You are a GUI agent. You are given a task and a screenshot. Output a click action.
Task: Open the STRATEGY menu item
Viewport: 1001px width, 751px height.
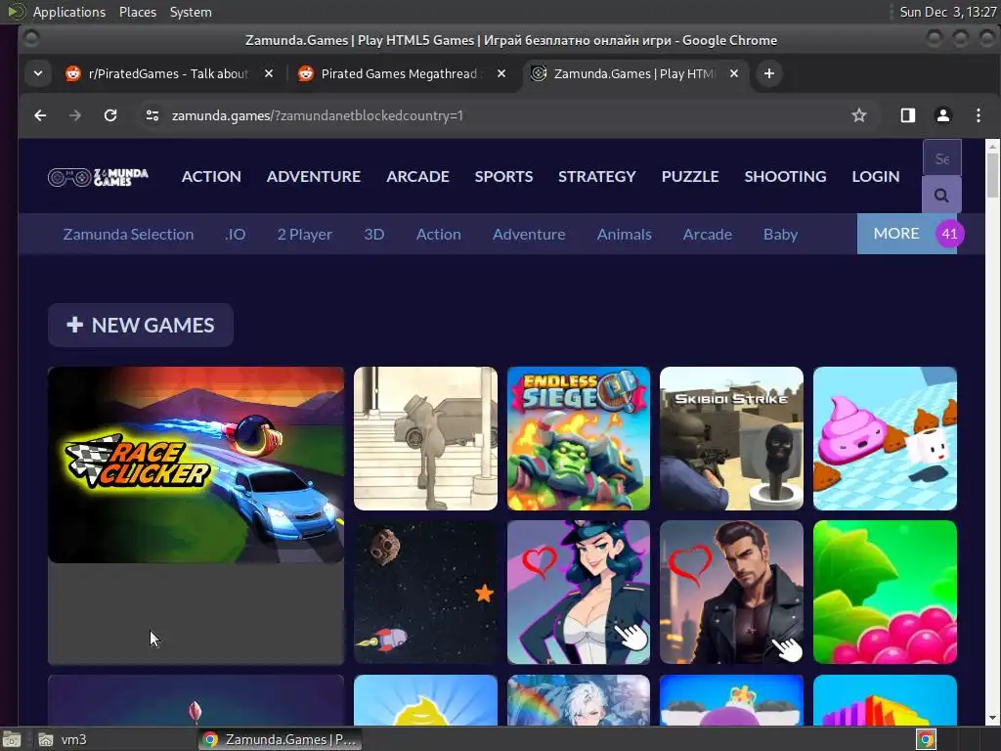point(597,176)
